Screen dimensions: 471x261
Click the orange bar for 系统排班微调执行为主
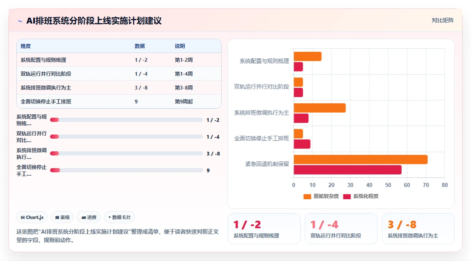[320, 108]
